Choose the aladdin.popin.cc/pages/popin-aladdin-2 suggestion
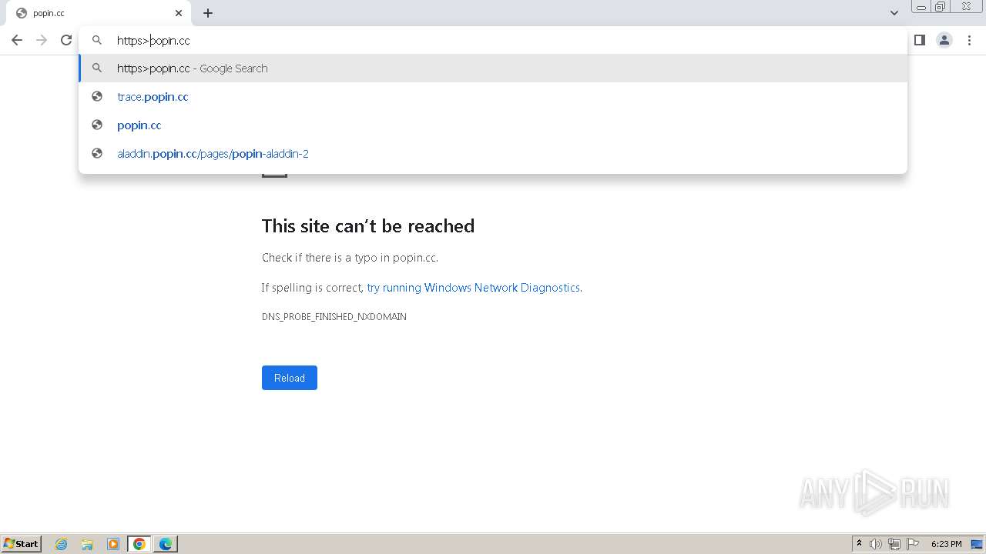This screenshot has height=554, width=986. coord(493,153)
